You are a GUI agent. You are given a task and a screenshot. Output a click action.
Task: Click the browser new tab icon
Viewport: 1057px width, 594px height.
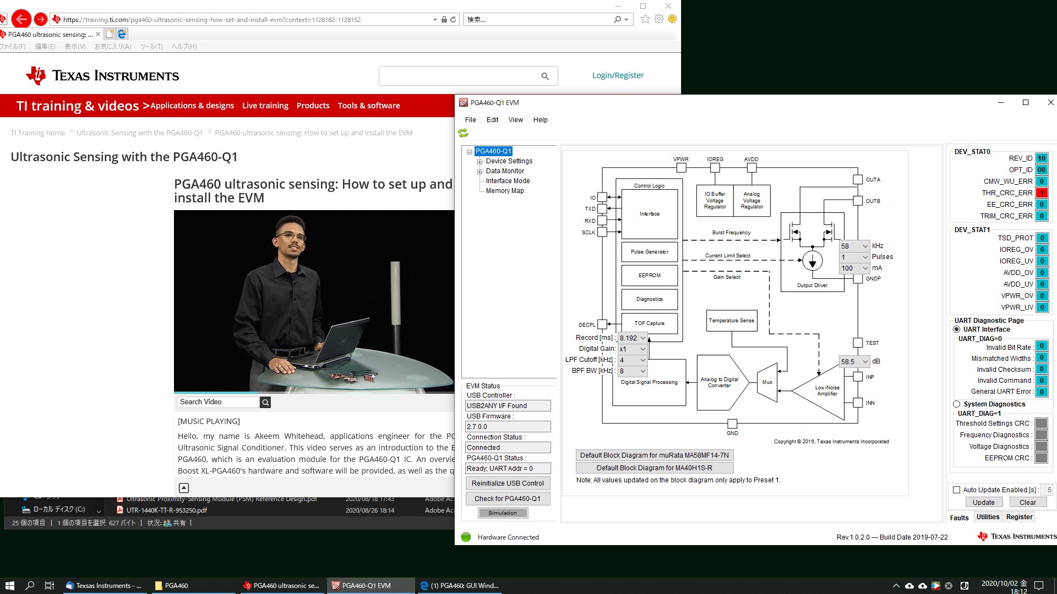click(110, 34)
